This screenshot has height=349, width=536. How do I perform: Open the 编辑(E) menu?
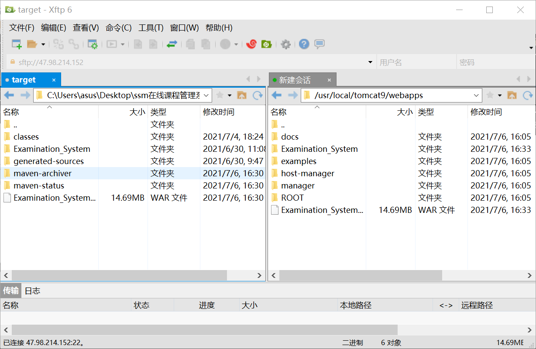pos(54,28)
